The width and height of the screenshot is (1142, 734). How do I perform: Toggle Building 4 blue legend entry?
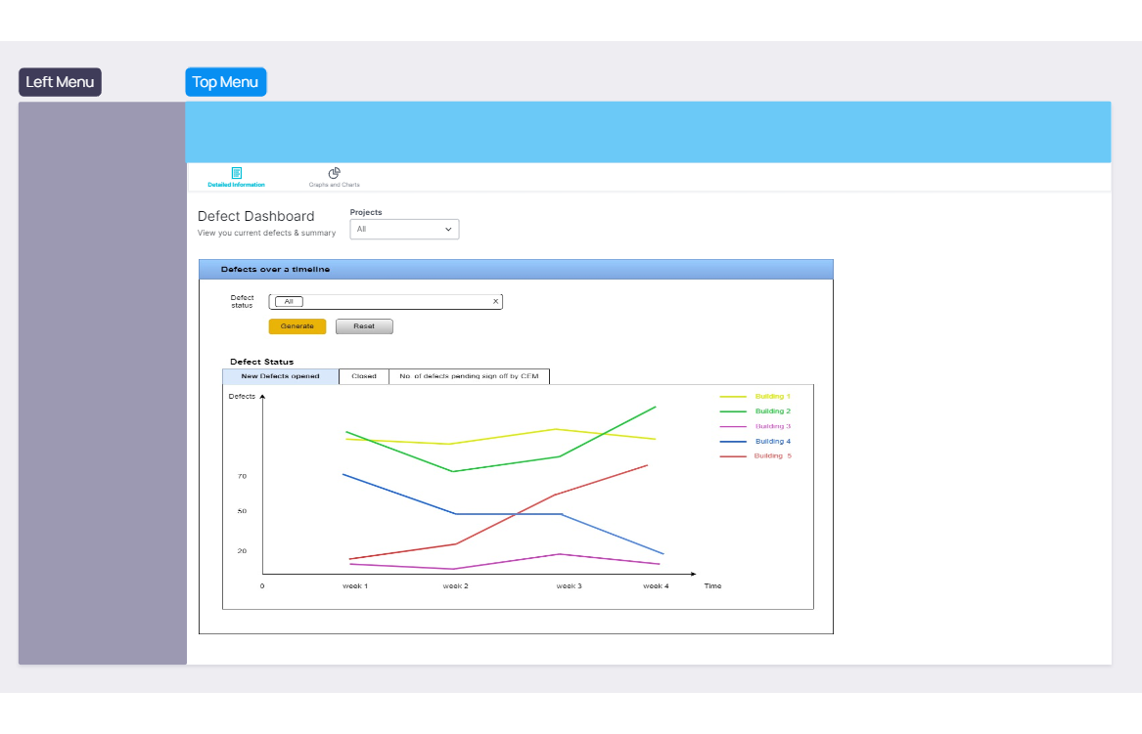click(x=755, y=441)
